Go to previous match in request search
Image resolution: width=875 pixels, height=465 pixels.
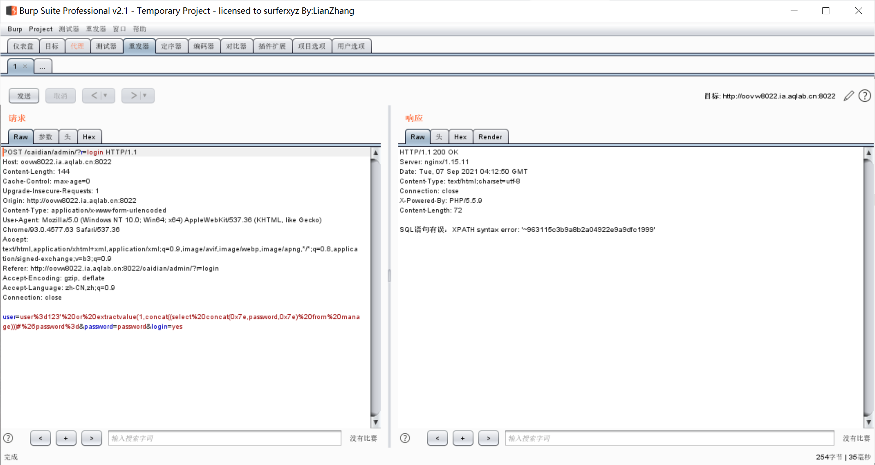41,438
